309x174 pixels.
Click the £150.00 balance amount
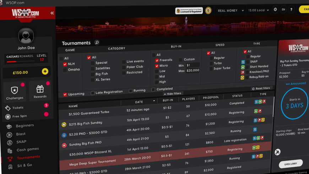[x=20, y=73]
